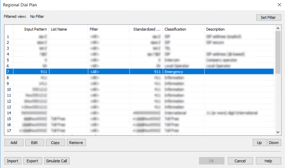Viewport: 285px width, 168px height.
Task: Open Edit for the selected pattern
Action: pyautogui.click(x=34, y=143)
